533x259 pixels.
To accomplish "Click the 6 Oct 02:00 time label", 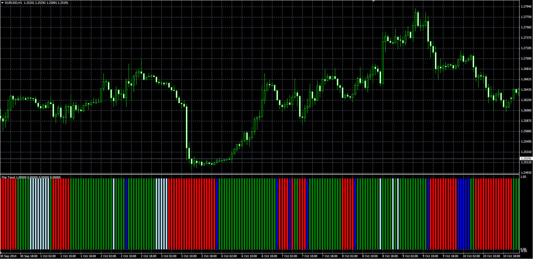I will point(229,256).
